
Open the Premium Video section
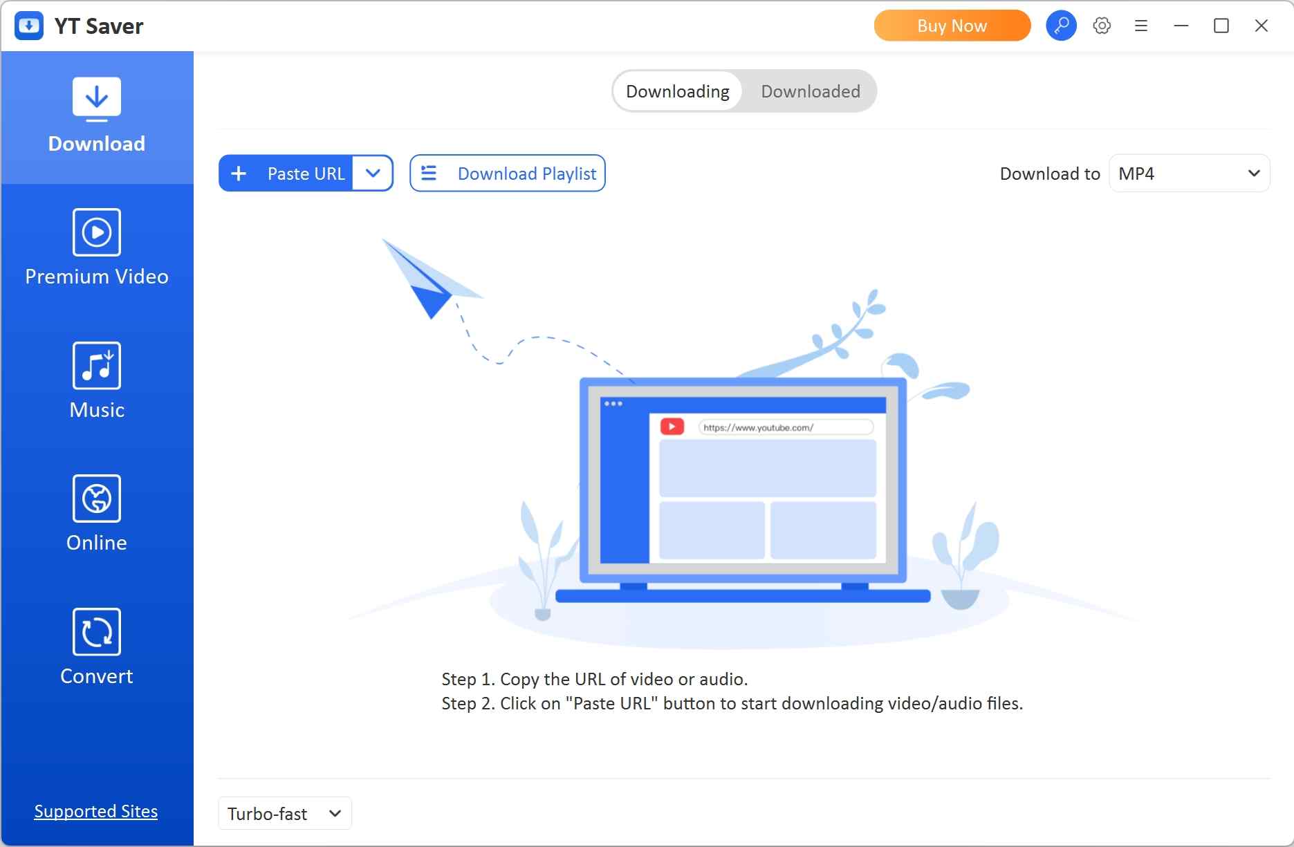coord(96,249)
